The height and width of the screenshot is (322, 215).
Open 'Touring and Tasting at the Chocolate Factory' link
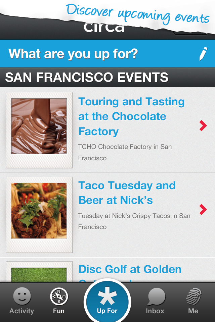pos(131,116)
